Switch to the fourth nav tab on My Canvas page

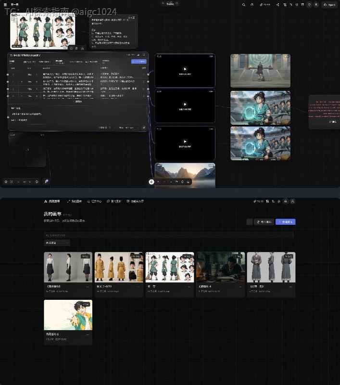(x=135, y=201)
